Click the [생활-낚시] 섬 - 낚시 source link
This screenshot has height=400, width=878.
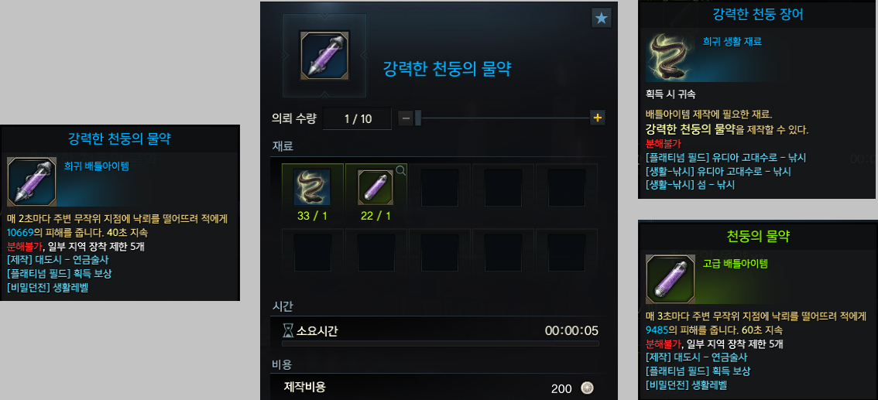coord(690,184)
